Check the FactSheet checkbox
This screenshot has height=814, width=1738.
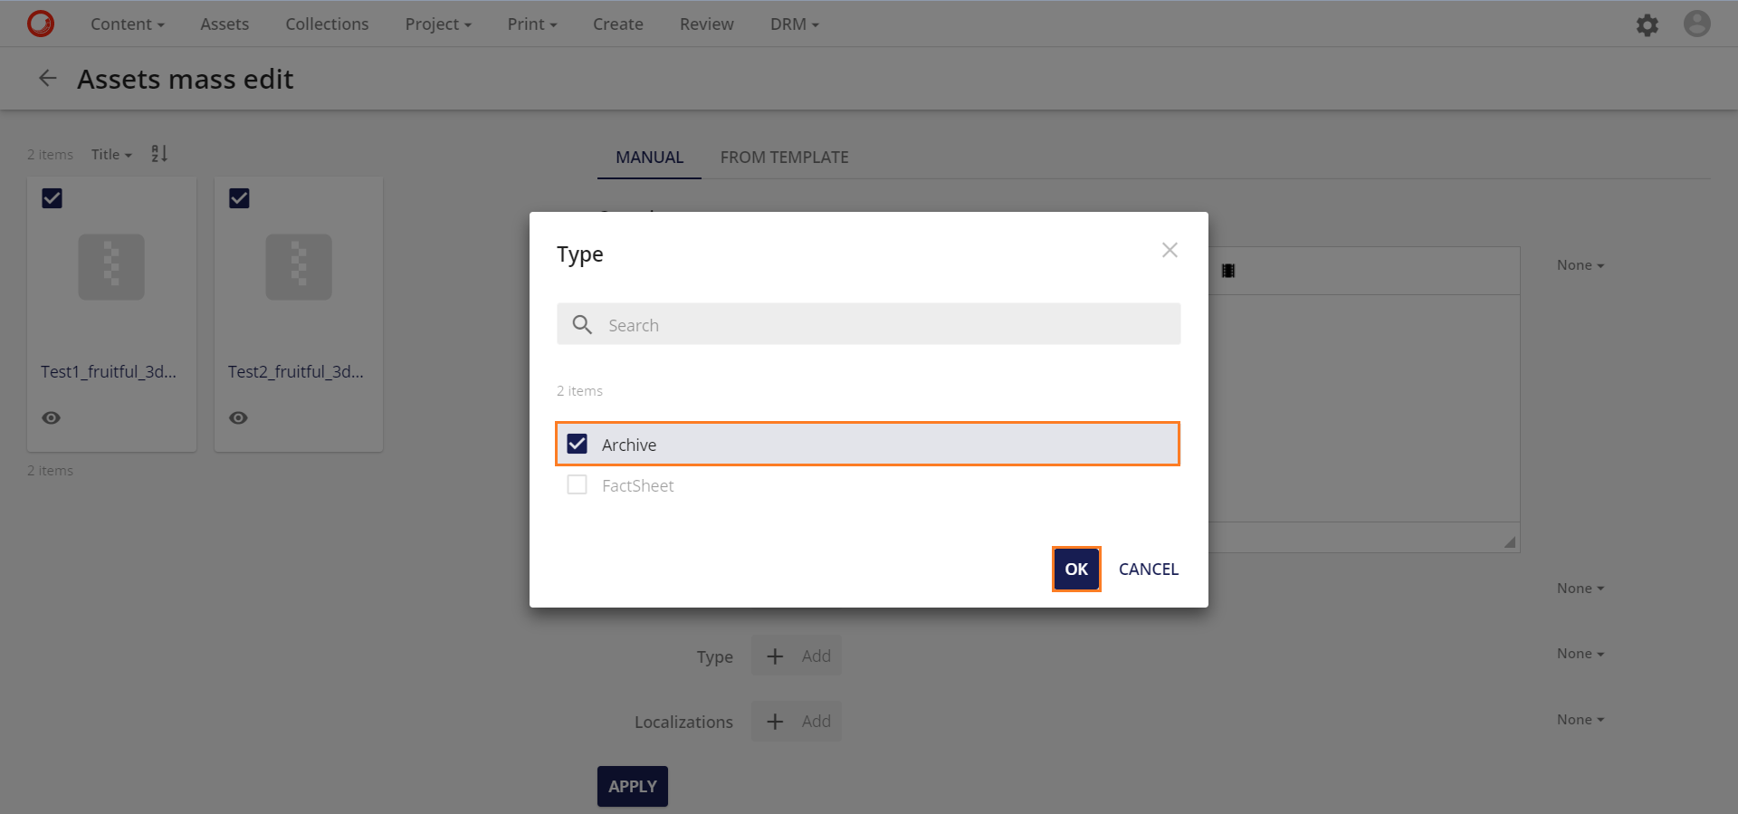pos(577,485)
